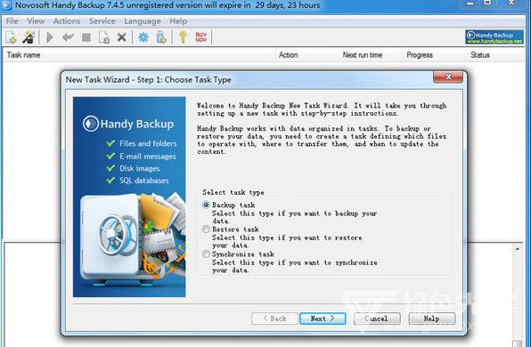Click the task properties document icon
This screenshot has height=347, width=531.
point(104,37)
